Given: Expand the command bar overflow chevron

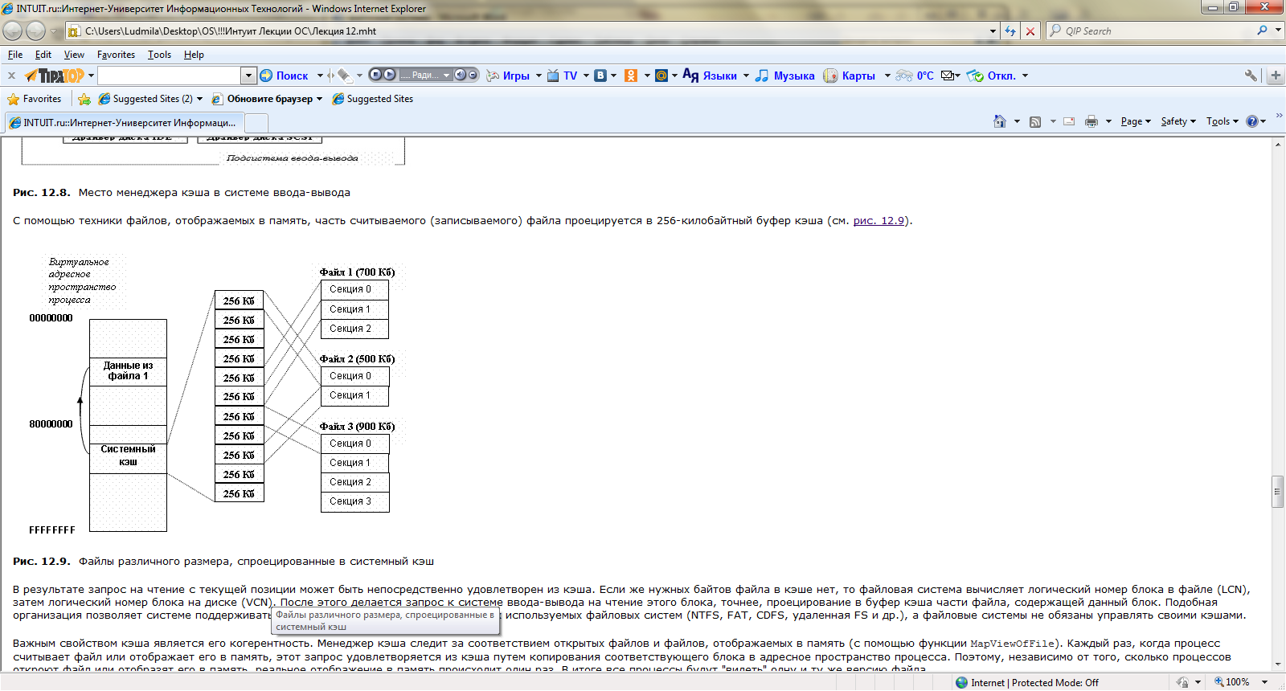Looking at the screenshot, I should [1279, 116].
